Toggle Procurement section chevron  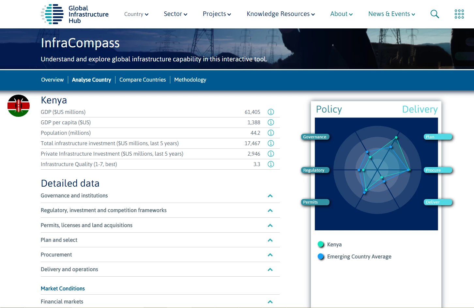tap(270, 255)
